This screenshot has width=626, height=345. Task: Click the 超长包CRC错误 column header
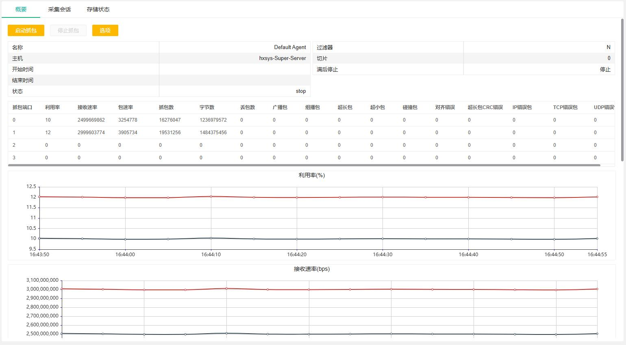485,107
